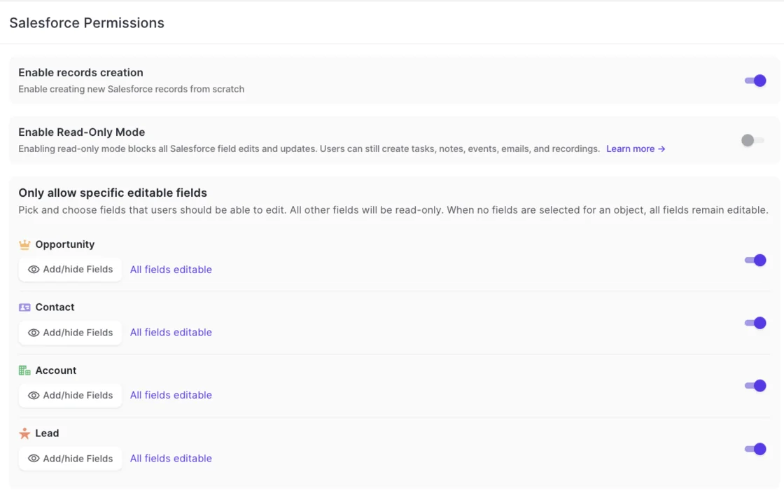The image size is (784, 500).
Task: Click All fields editable link under Opportunity
Action: point(171,270)
